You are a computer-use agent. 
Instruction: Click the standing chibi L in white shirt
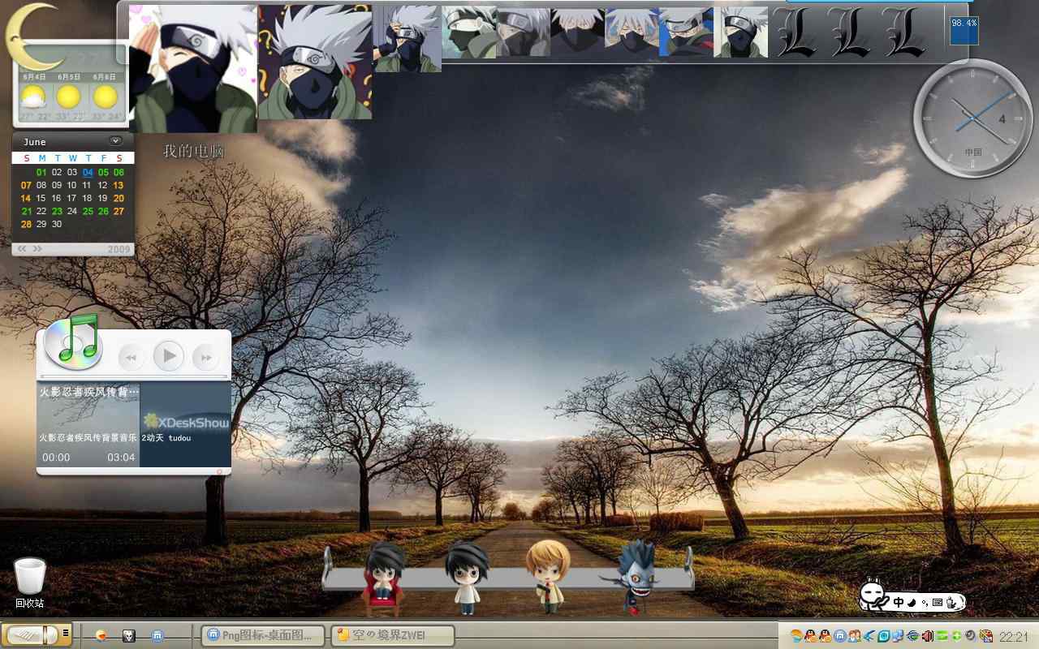[467, 577]
